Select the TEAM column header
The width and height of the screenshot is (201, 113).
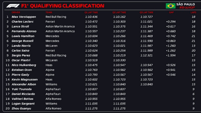[49, 12]
